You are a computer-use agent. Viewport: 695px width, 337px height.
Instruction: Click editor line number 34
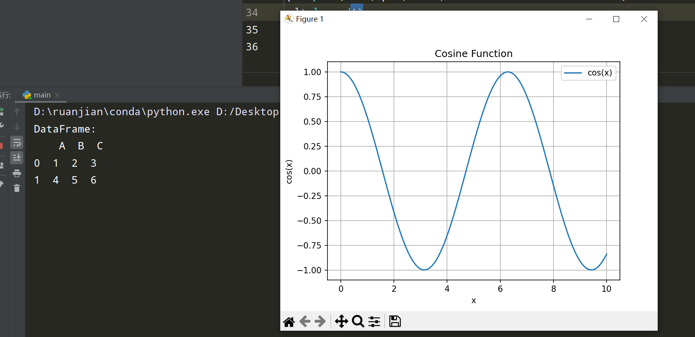(x=252, y=13)
